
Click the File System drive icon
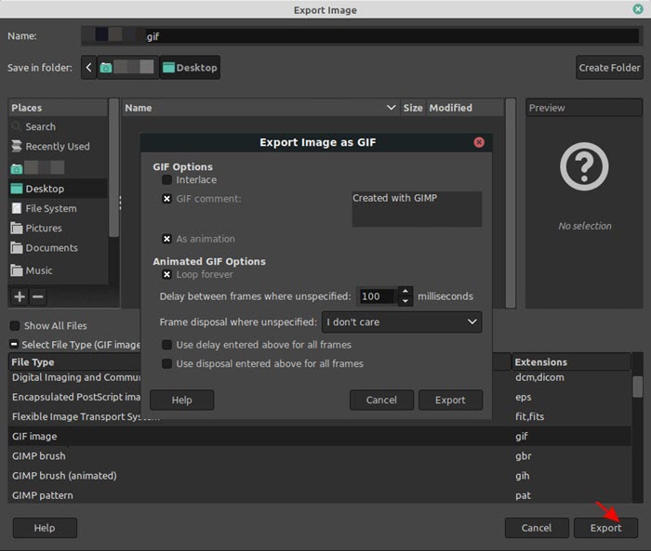tap(16, 208)
